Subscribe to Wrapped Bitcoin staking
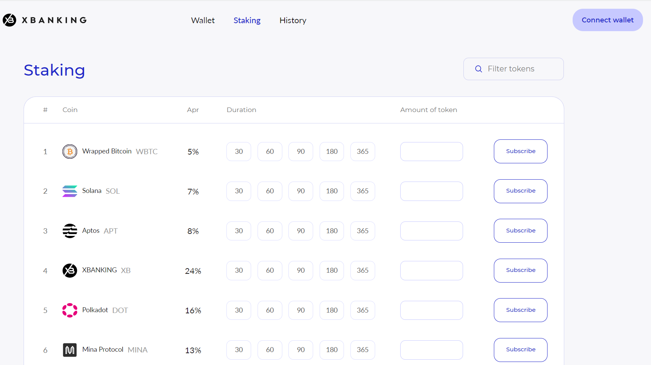Screen dimensions: 651x365 click(520, 151)
